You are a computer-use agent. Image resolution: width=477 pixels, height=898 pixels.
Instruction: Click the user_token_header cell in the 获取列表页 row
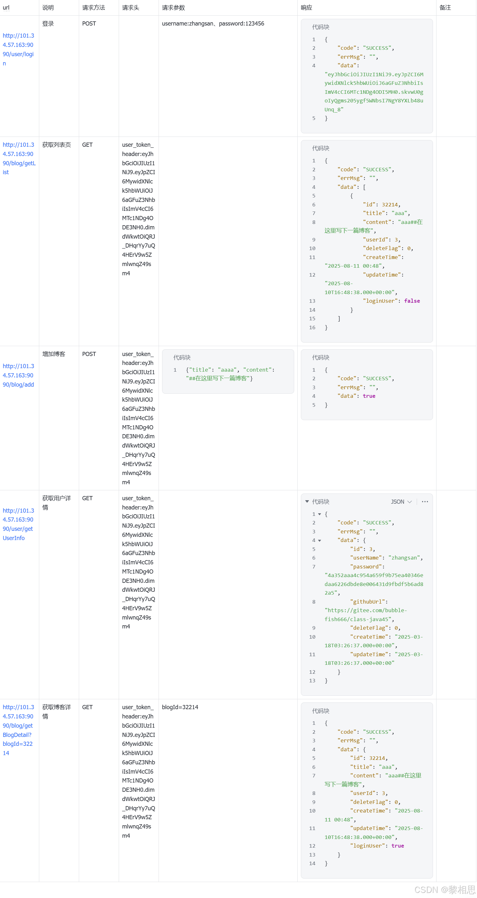138,209
